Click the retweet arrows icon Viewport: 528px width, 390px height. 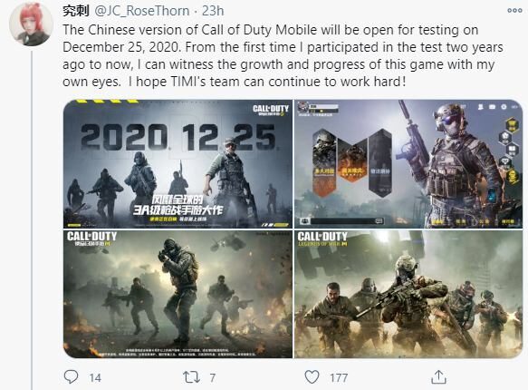[191, 377]
